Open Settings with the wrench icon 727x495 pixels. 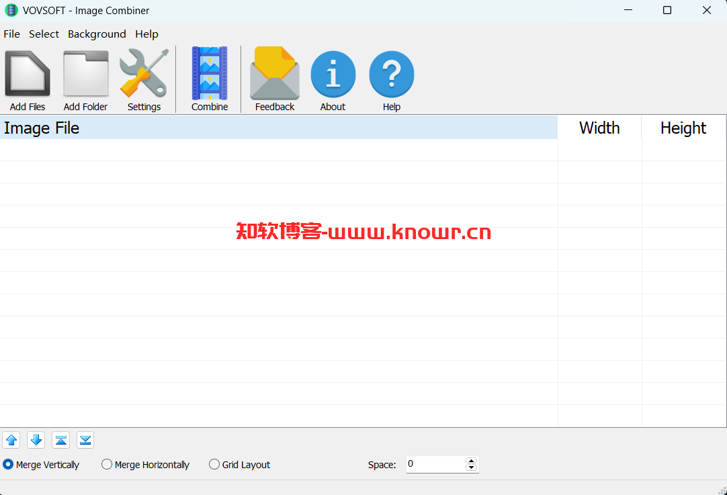point(144,73)
